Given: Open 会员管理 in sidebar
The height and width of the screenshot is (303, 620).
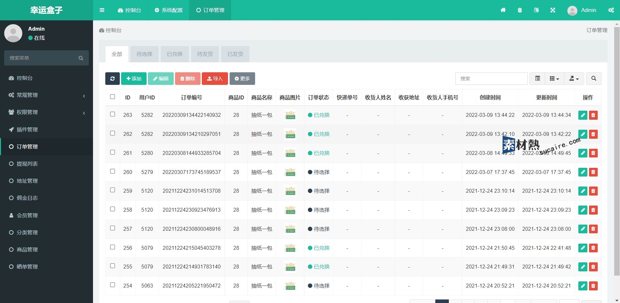Looking at the screenshot, I should [x=46, y=215].
